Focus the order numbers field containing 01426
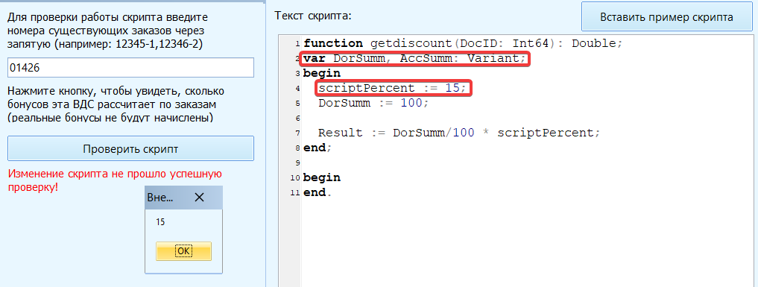 (x=130, y=68)
